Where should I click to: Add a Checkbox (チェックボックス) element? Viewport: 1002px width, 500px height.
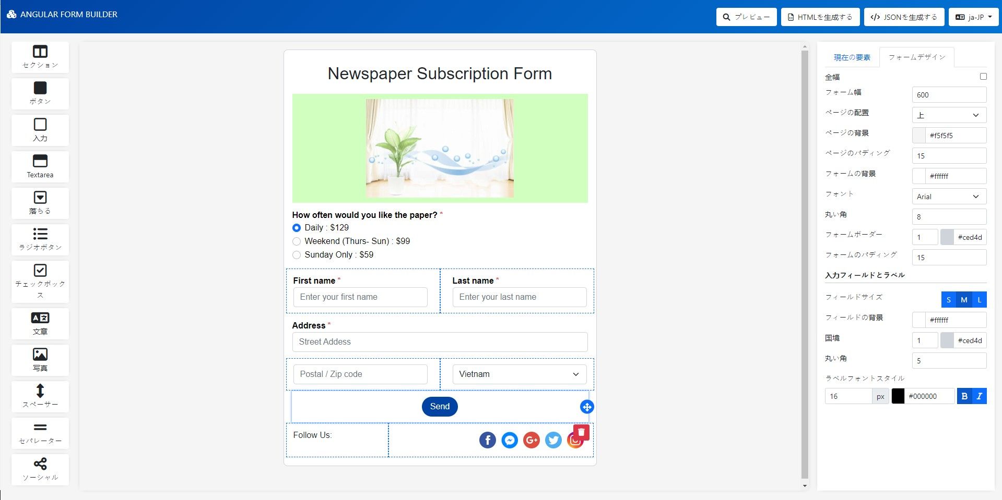pyautogui.click(x=40, y=282)
